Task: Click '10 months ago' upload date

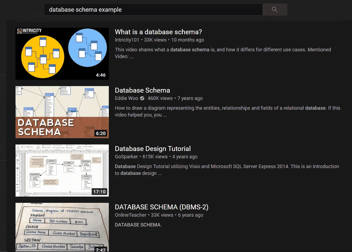Action: coord(187,40)
